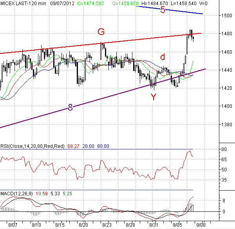Image resolution: width=235 pixels, height=229 pixels.
Task: Click the MICEX LAST-120 min chart title
Action: pyautogui.click(x=23, y=3)
